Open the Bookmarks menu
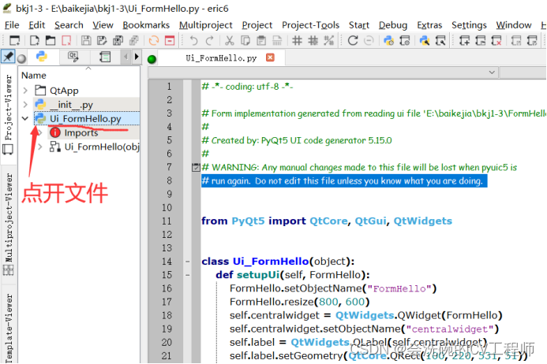This screenshot has height=364, width=547. 146,25
